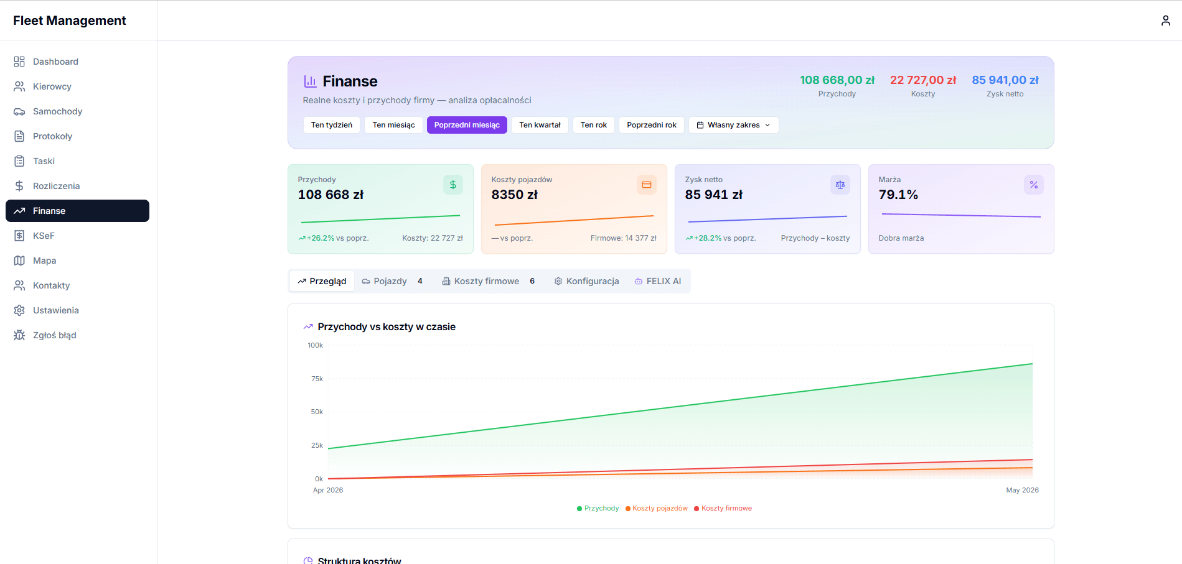
Task: Click the dollar icon on Przychody card
Action: 453,185
